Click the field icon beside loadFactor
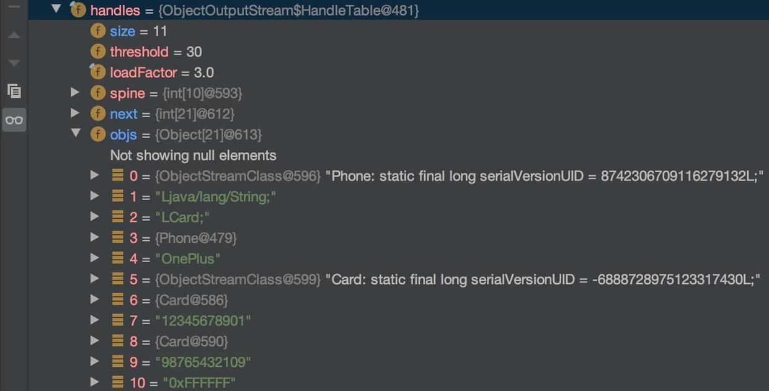769x391 pixels. point(97,72)
